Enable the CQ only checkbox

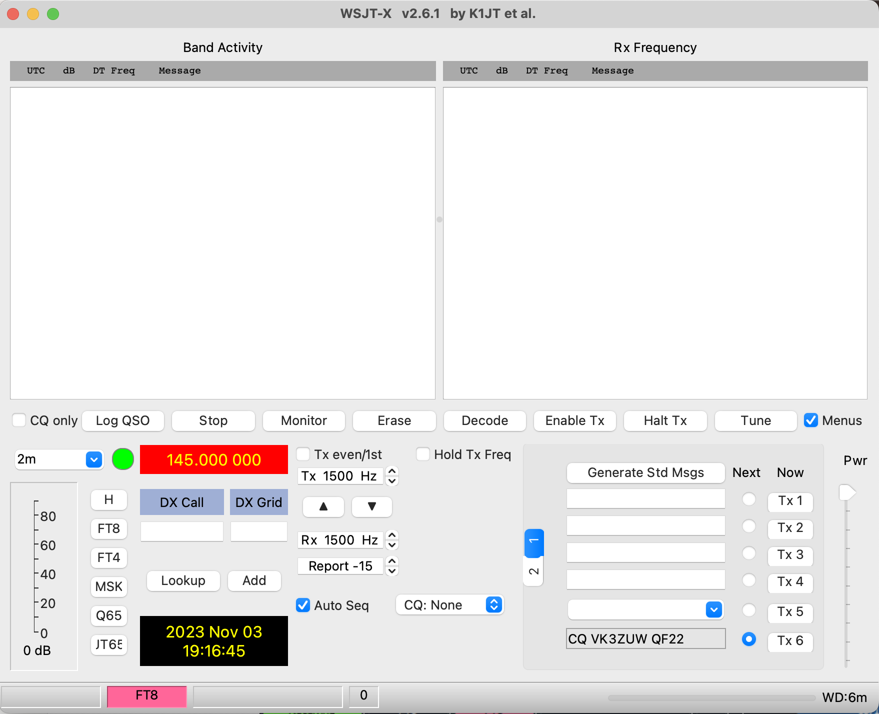tap(19, 420)
